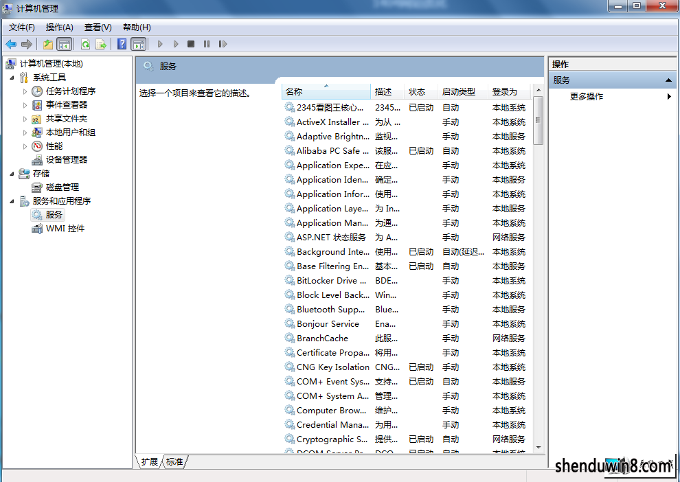Sort by 启动类型 column header

click(x=463, y=91)
